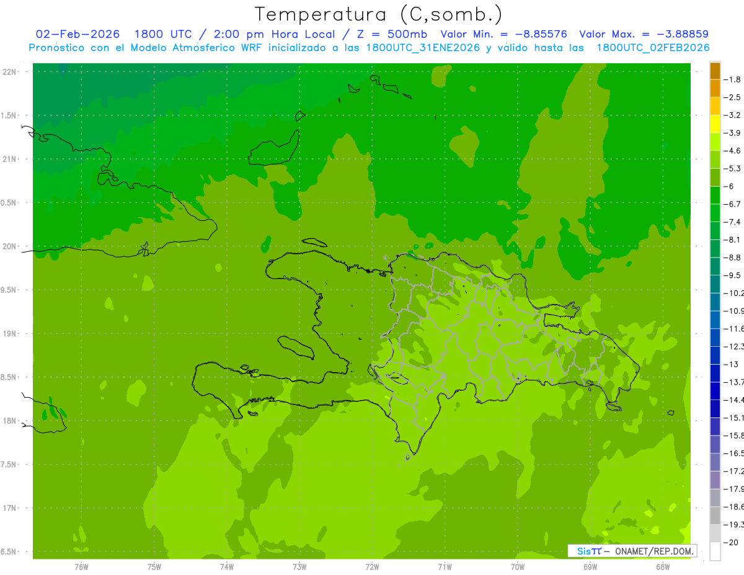Click the '68W' longitude label
The width and height of the screenshot is (744, 575).
click(x=663, y=566)
